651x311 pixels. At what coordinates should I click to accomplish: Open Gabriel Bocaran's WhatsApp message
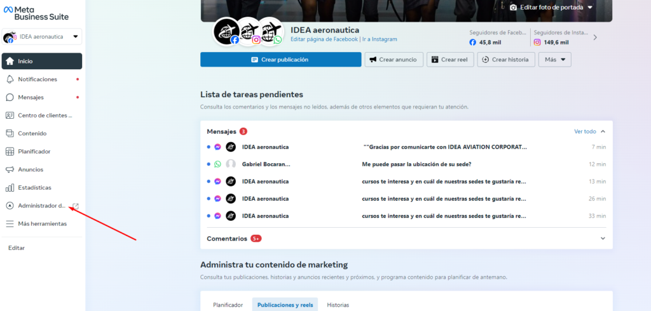[406, 164]
